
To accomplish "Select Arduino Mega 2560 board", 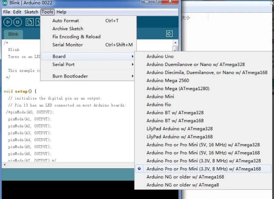I will coord(204,80).
